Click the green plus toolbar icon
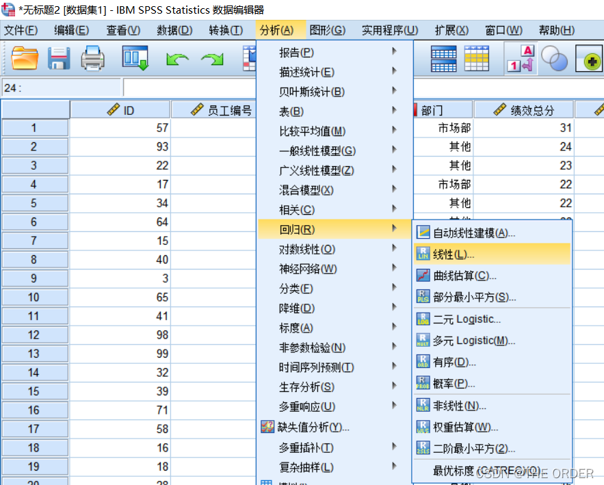604x485 pixels. tap(590, 59)
